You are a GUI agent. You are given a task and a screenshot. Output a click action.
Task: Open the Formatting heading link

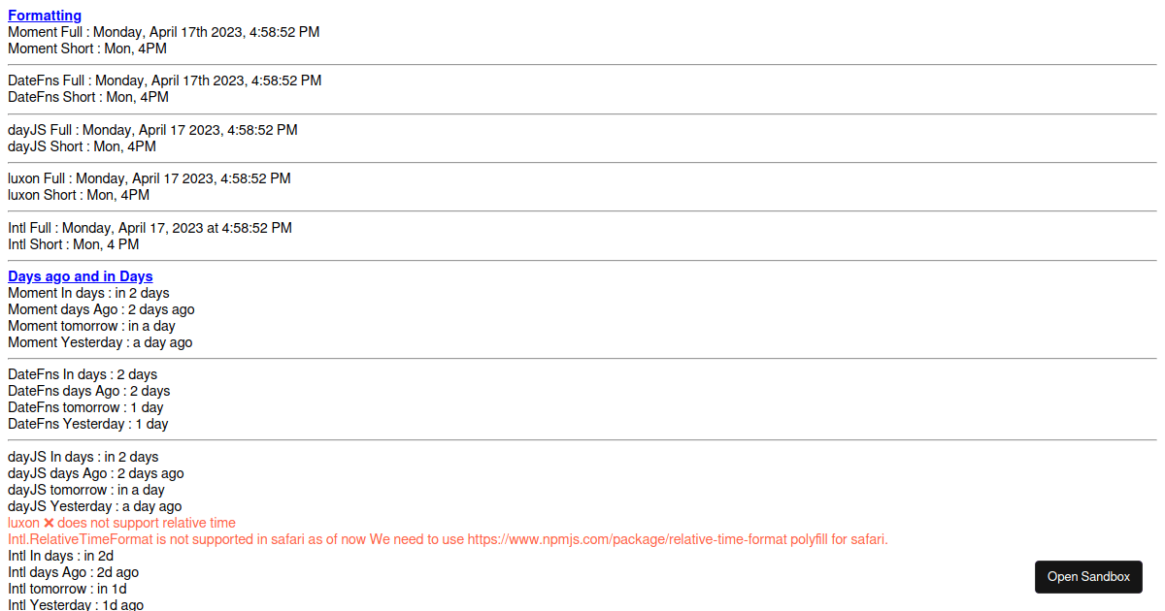click(44, 15)
